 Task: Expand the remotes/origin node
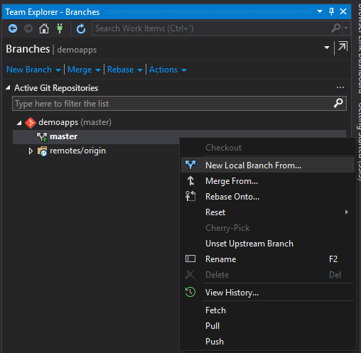pos(31,151)
